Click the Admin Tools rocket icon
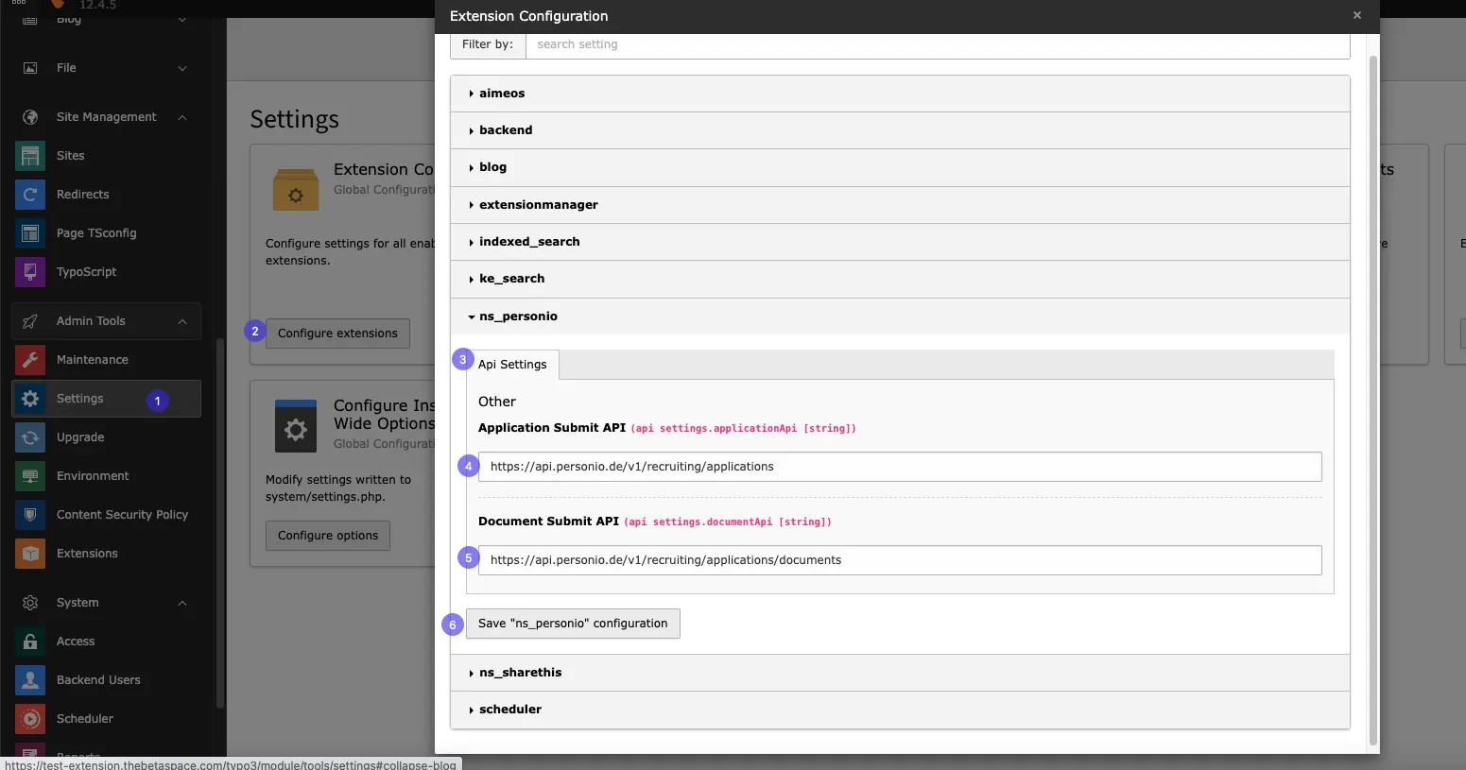 tap(30, 321)
